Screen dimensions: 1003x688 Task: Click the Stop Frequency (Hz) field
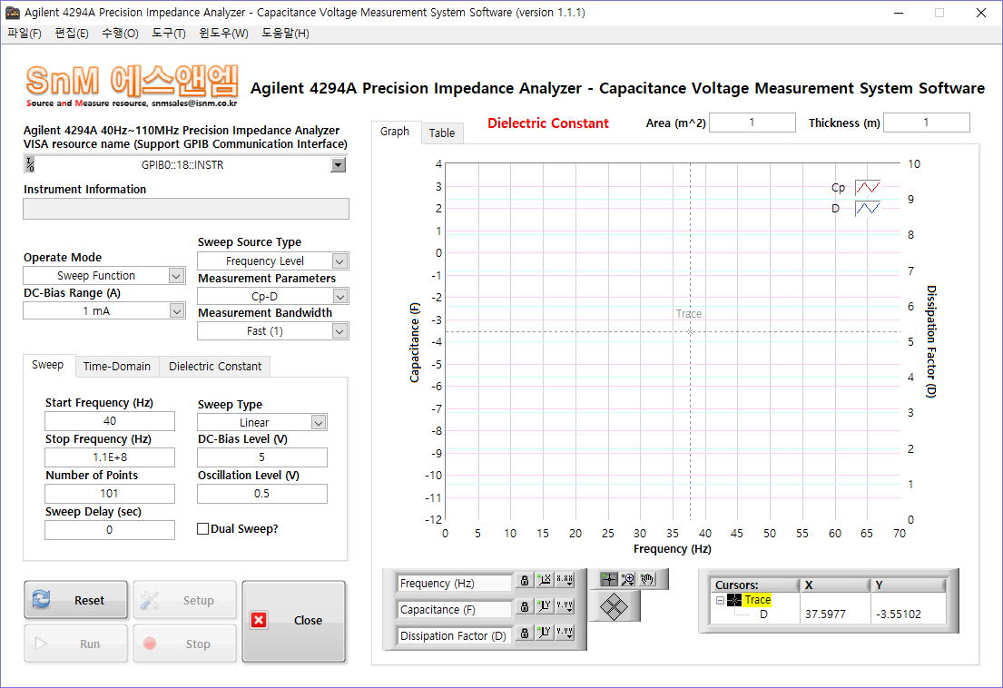click(x=110, y=457)
